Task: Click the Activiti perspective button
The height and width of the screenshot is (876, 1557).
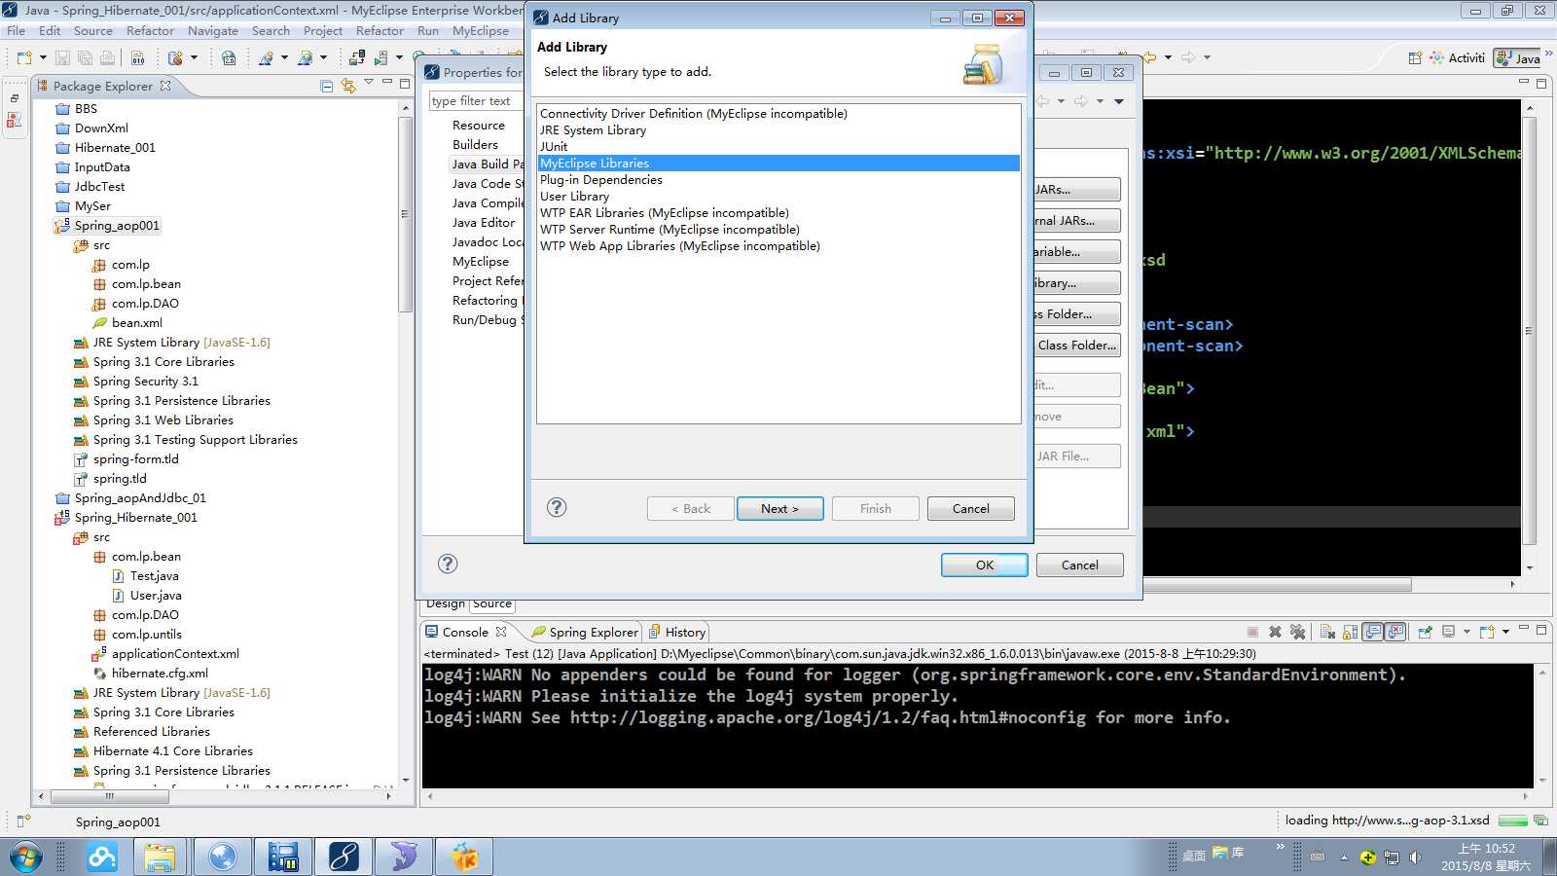Action: tap(1457, 57)
